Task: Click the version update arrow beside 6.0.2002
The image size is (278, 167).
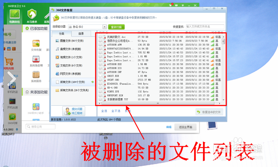Action: (17, 130)
